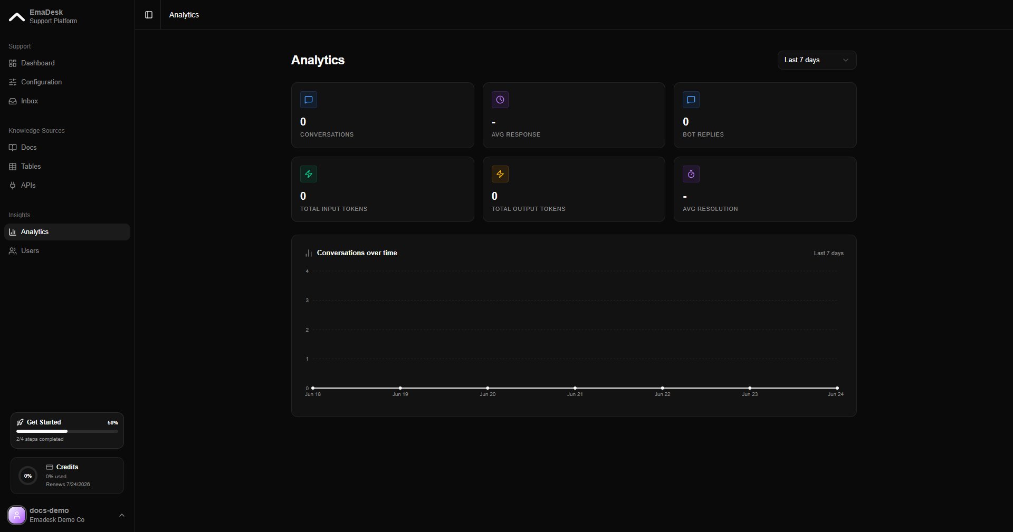Click the 50% Get Started percentage
Screen dimensions: 1013x532
pos(112,423)
